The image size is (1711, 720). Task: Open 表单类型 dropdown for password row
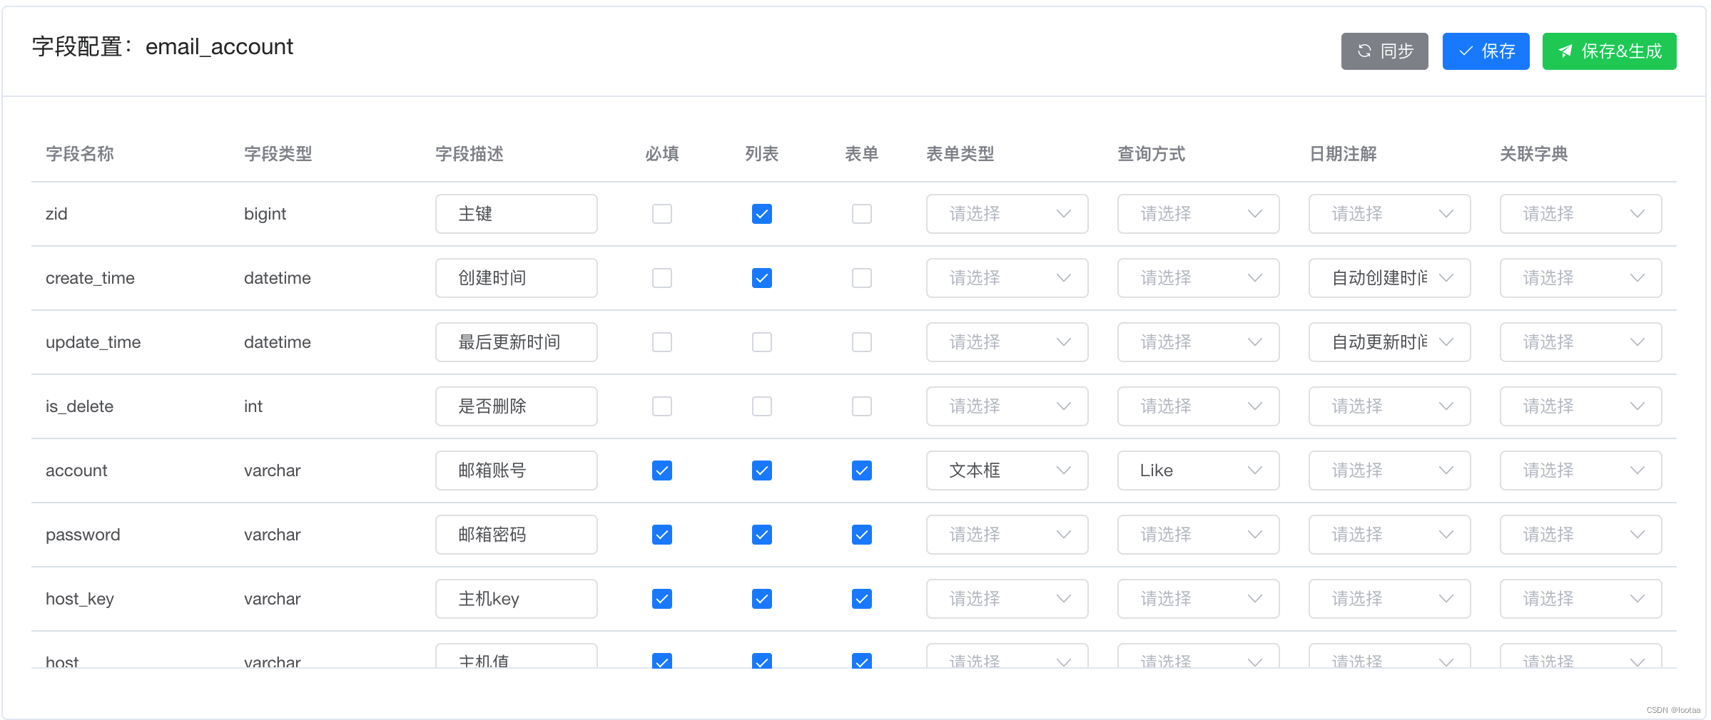[1007, 535]
